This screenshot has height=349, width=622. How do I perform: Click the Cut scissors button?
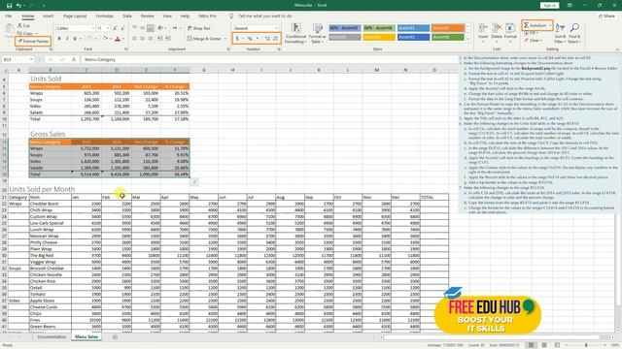pos(23,25)
